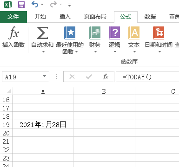Switch to the 开始 tab
The image size is (179, 167).
pos(40,17)
